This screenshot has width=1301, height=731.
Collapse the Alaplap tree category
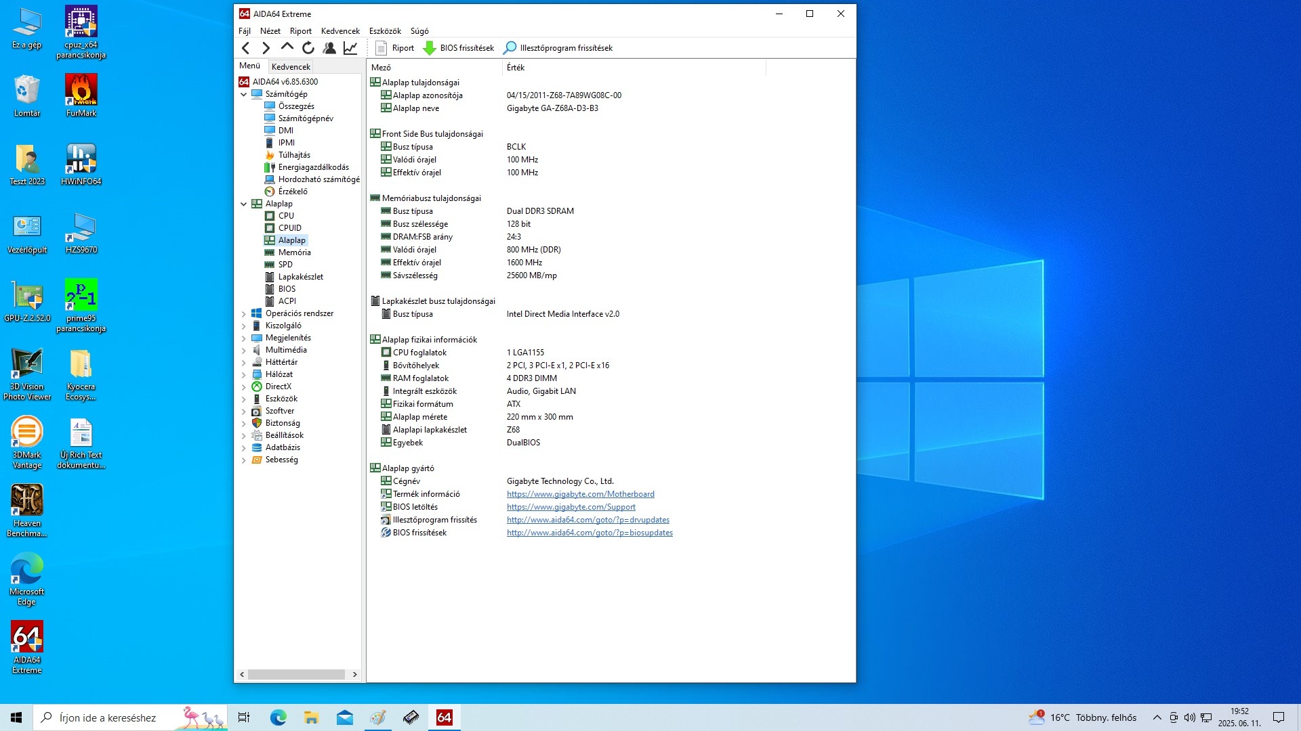pyautogui.click(x=244, y=204)
